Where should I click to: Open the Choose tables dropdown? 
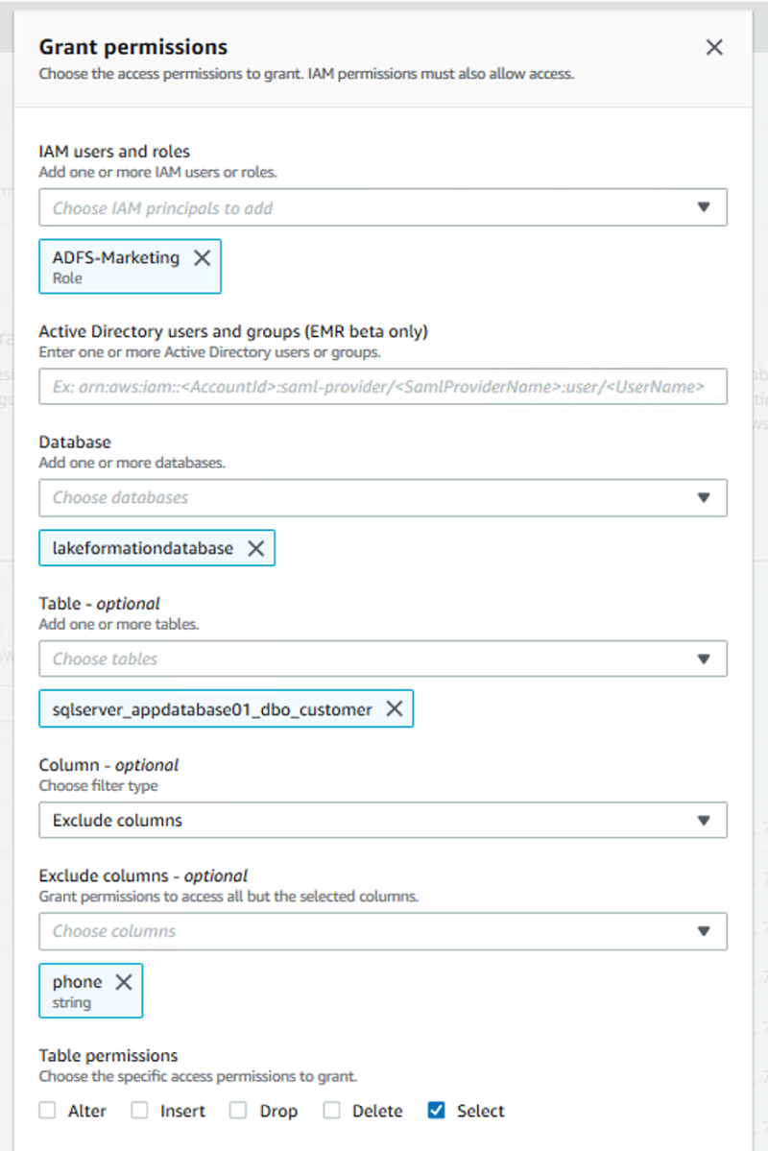tap(382, 659)
